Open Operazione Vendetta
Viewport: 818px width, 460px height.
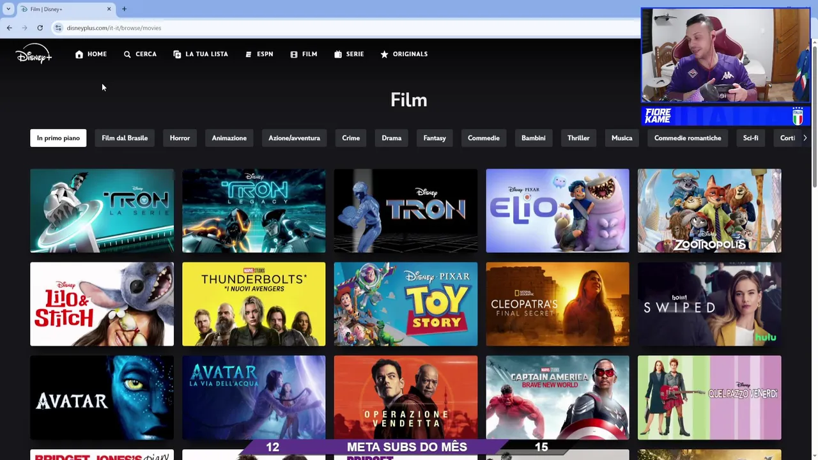coord(406,397)
